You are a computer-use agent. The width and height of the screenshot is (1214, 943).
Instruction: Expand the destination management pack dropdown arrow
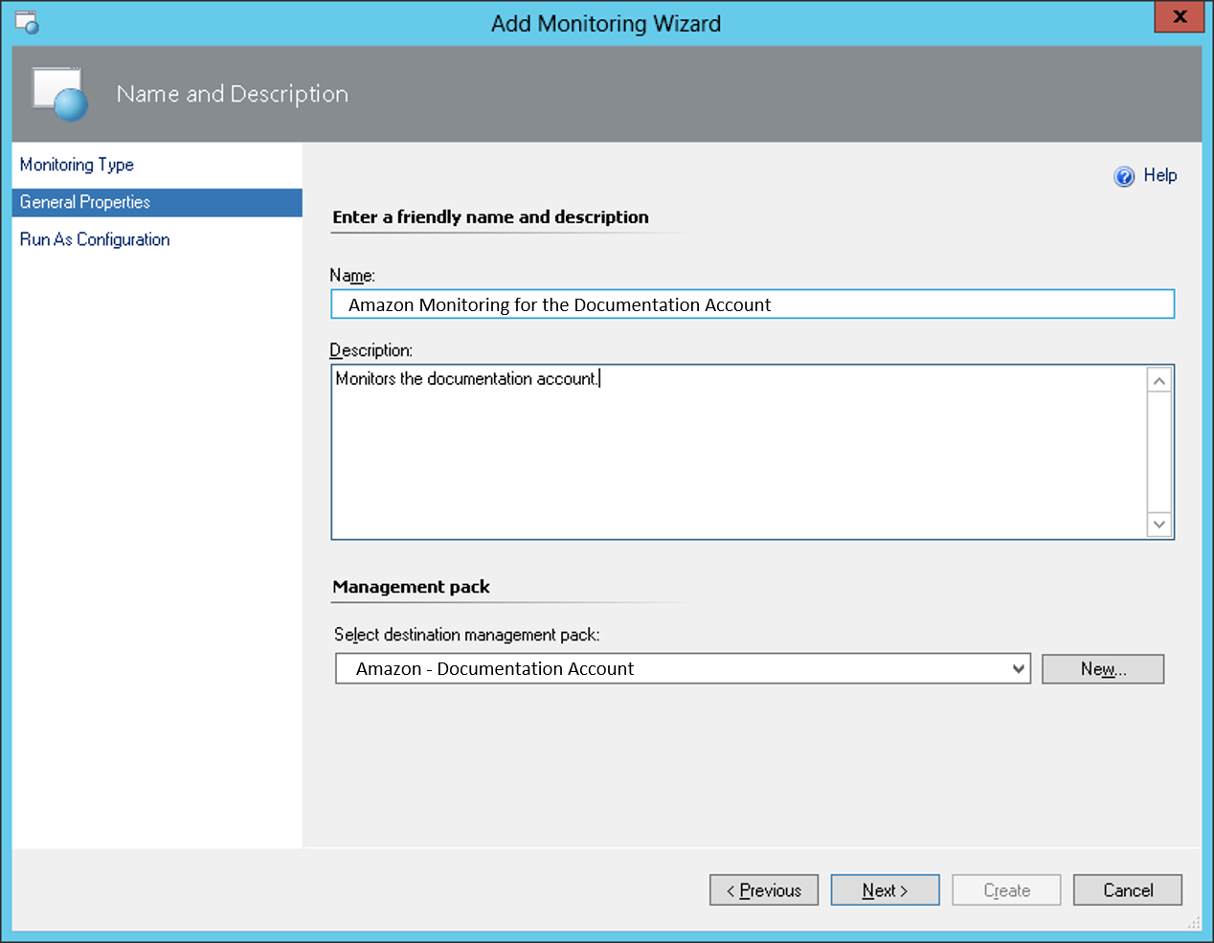tap(1018, 669)
